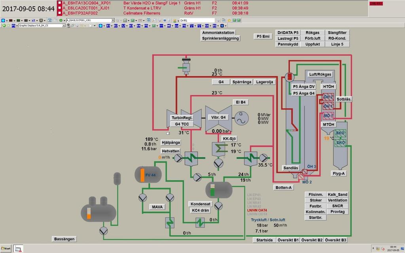The image size is (405, 253).
Task: Open the P5 Emi button
Action: click(263, 36)
